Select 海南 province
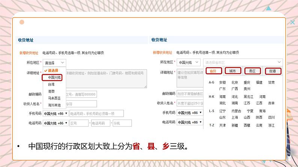The width and height of the screenshot is (298, 167). pos(222,97)
